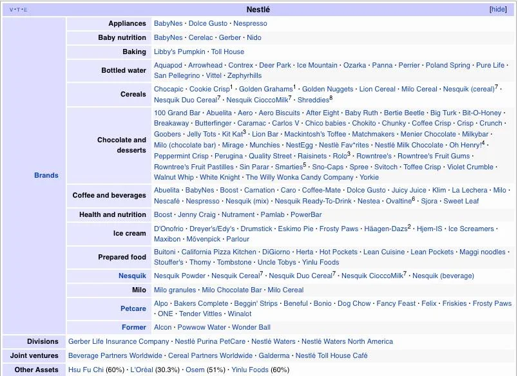The height and width of the screenshot is (376, 518).
Task: Open the T (talk) link in the navbox header
Action: point(19,10)
